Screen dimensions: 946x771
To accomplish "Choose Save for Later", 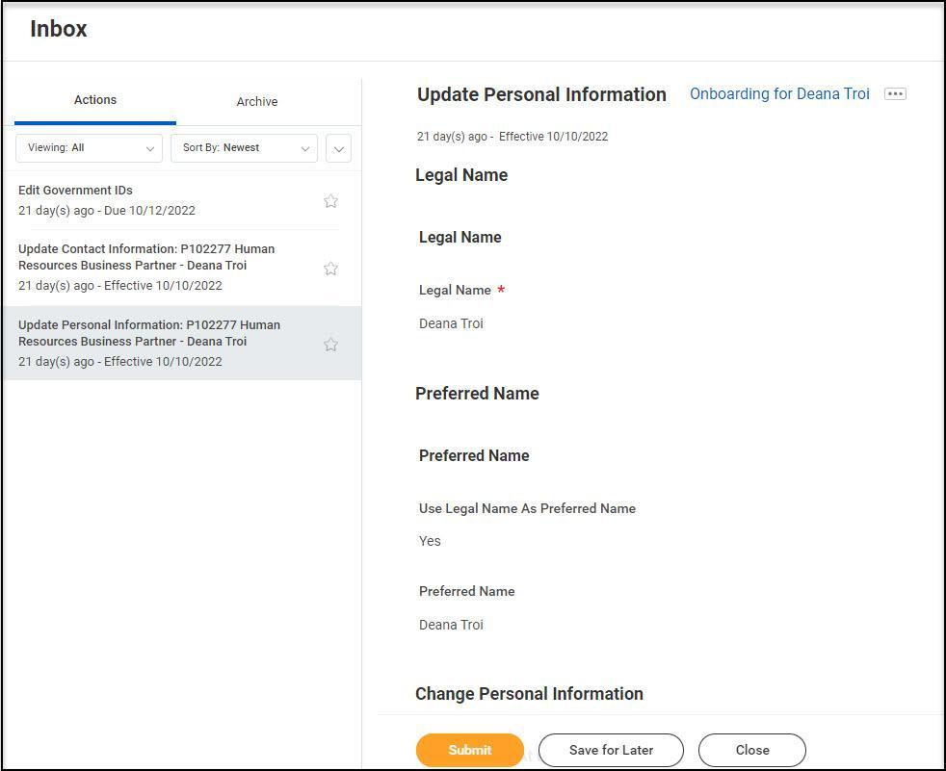I will tap(611, 750).
